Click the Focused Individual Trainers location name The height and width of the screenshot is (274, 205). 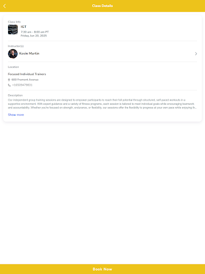27,74
